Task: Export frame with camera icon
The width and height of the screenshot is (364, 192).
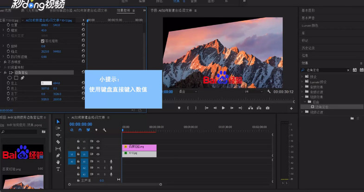Action: click(x=268, y=108)
